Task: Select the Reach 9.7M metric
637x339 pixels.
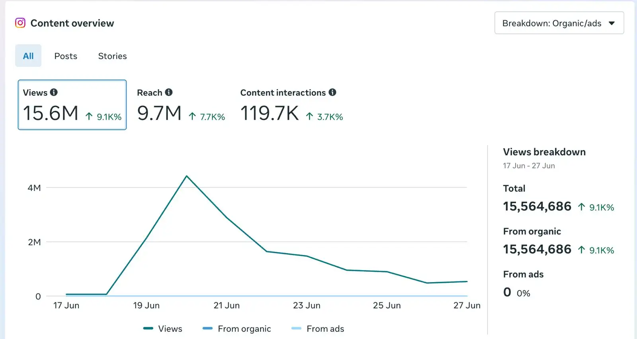Action: point(181,105)
